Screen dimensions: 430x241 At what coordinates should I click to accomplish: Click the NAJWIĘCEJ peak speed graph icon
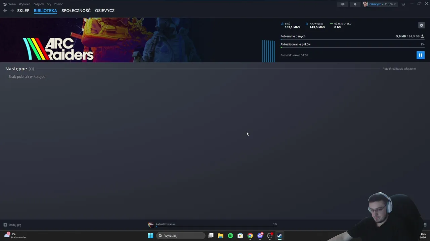307,24
